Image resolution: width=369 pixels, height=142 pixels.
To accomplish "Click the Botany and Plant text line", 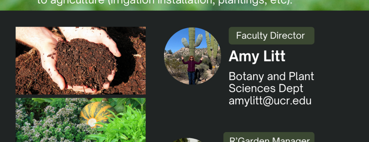I will tap(271, 76).
